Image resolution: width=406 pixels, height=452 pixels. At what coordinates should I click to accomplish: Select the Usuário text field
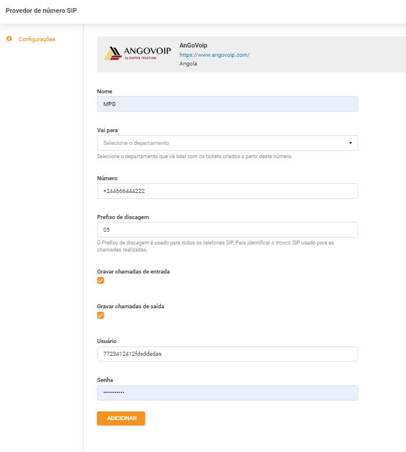(227, 354)
